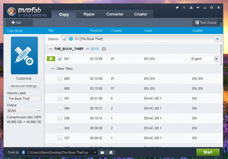Check title 800 checkbox

pyautogui.click(x=60, y=78)
